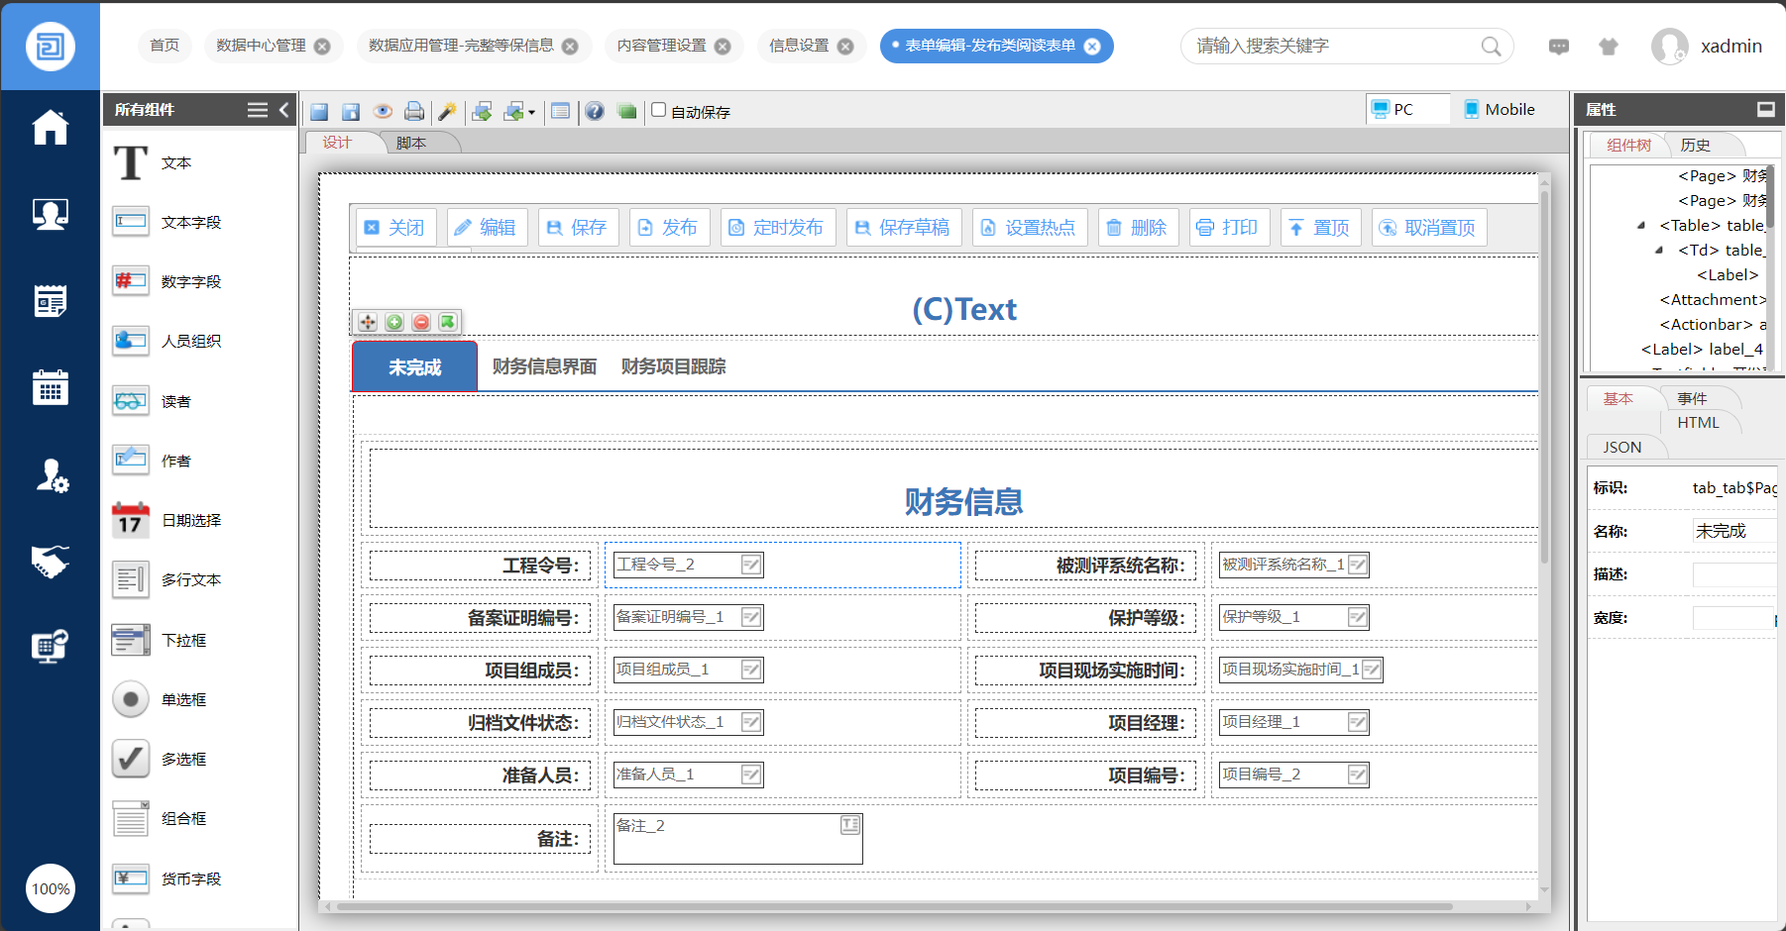Click the handshake icon in left sidebar
The width and height of the screenshot is (1786, 931).
pyautogui.click(x=50, y=562)
